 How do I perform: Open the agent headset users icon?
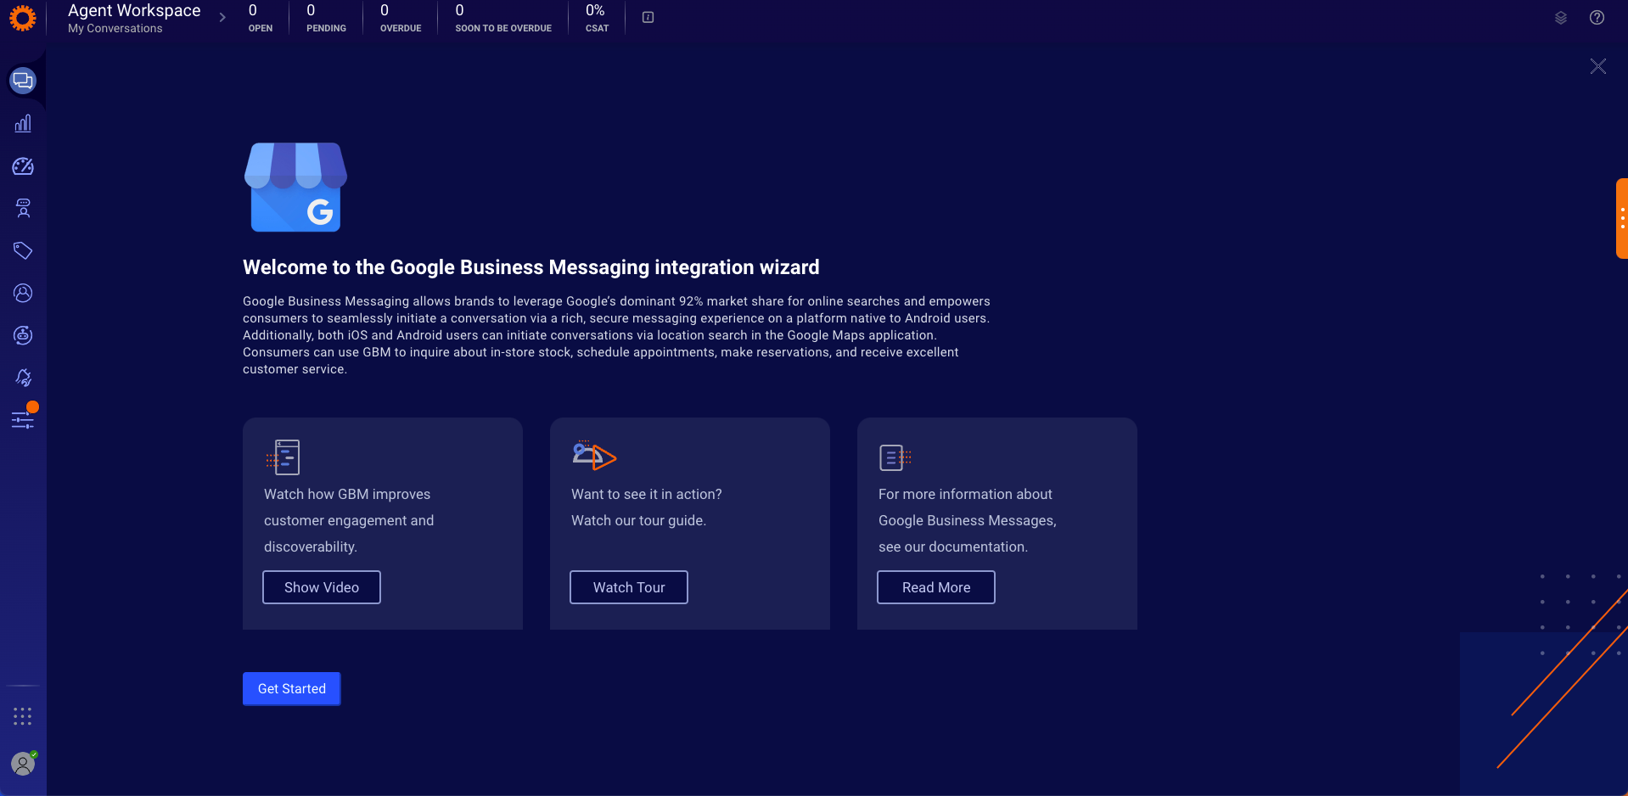23,209
